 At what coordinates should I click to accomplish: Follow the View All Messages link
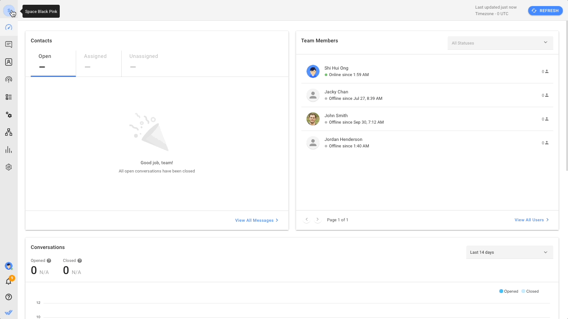coord(256,220)
